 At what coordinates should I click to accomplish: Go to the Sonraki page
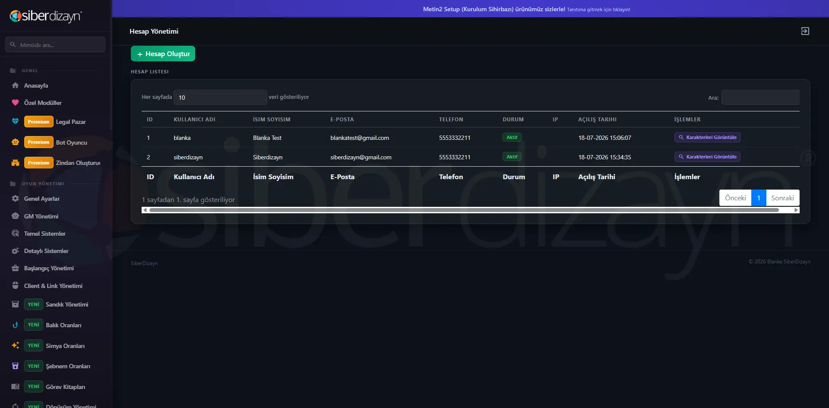[782, 198]
